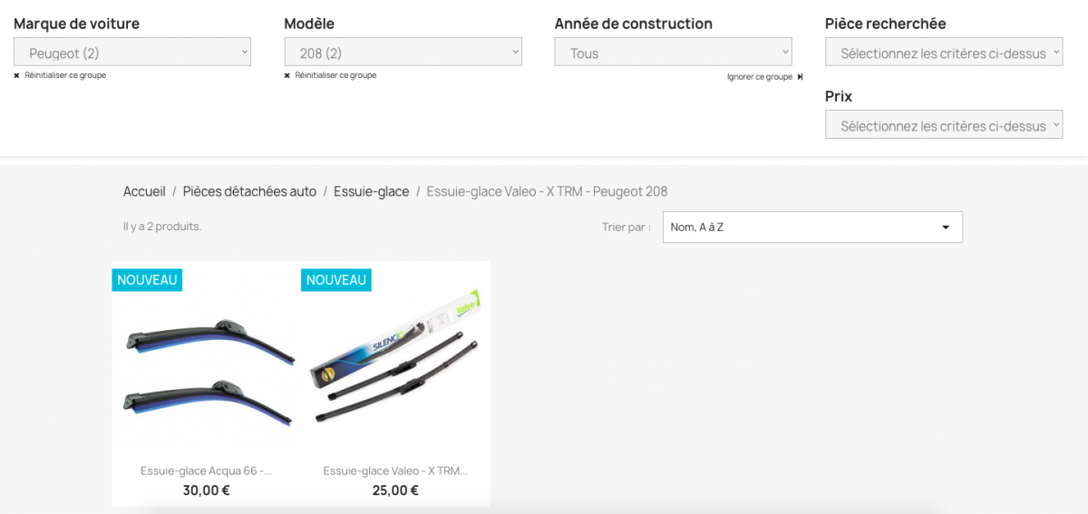1088x514 pixels.
Task: Click the NOUVEAU badge on the Valeo wiper
Action: point(336,280)
